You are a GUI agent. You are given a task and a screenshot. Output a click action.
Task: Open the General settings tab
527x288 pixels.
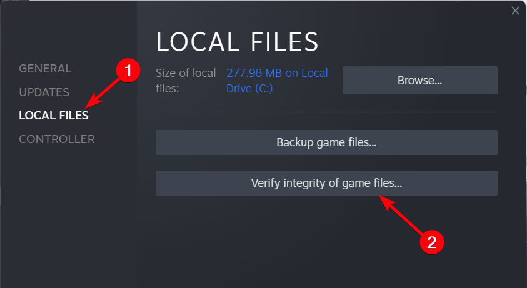point(45,69)
